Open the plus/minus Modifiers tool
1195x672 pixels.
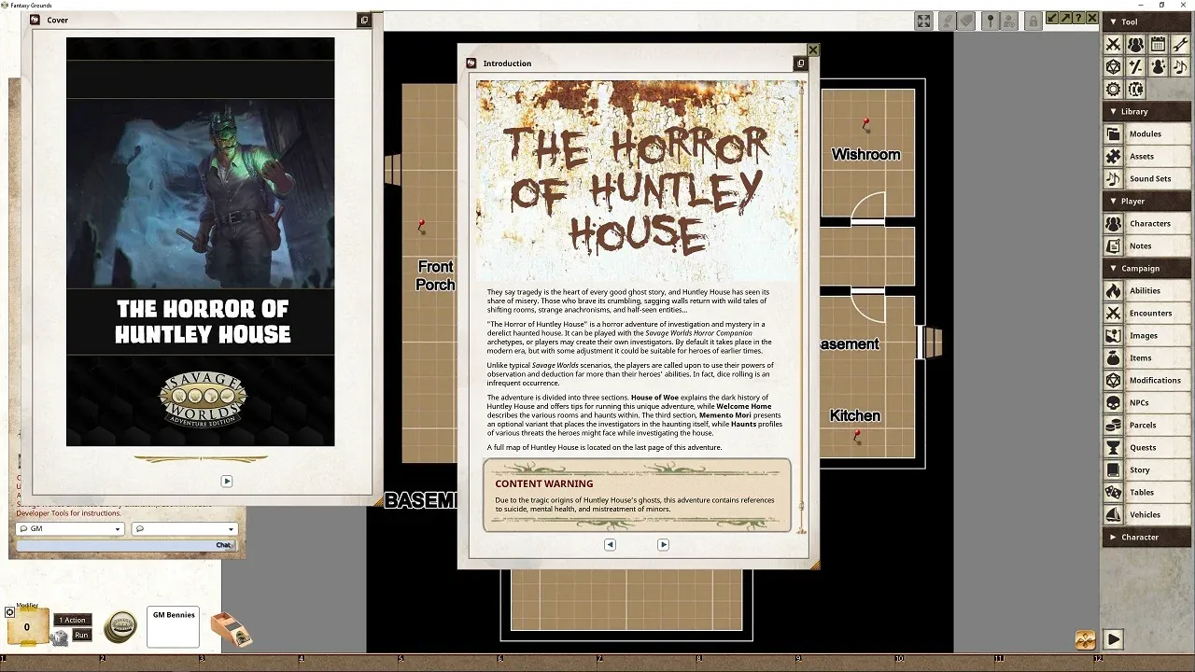[x=1135, y=66]
